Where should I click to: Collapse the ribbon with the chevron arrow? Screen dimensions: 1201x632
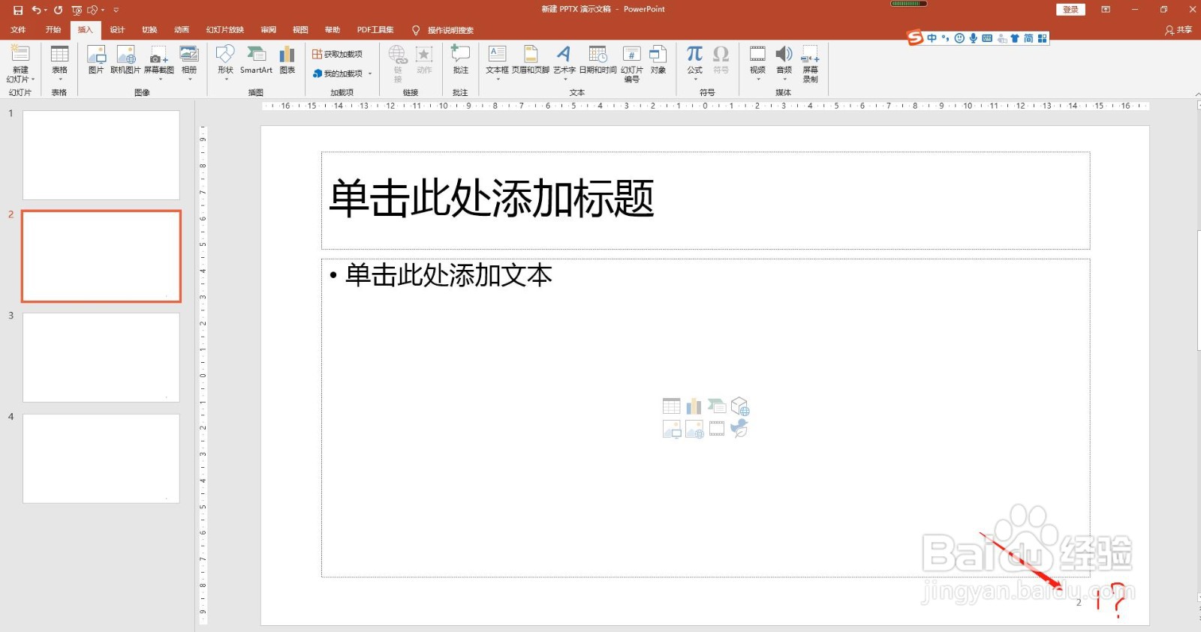pos(1196,94)
